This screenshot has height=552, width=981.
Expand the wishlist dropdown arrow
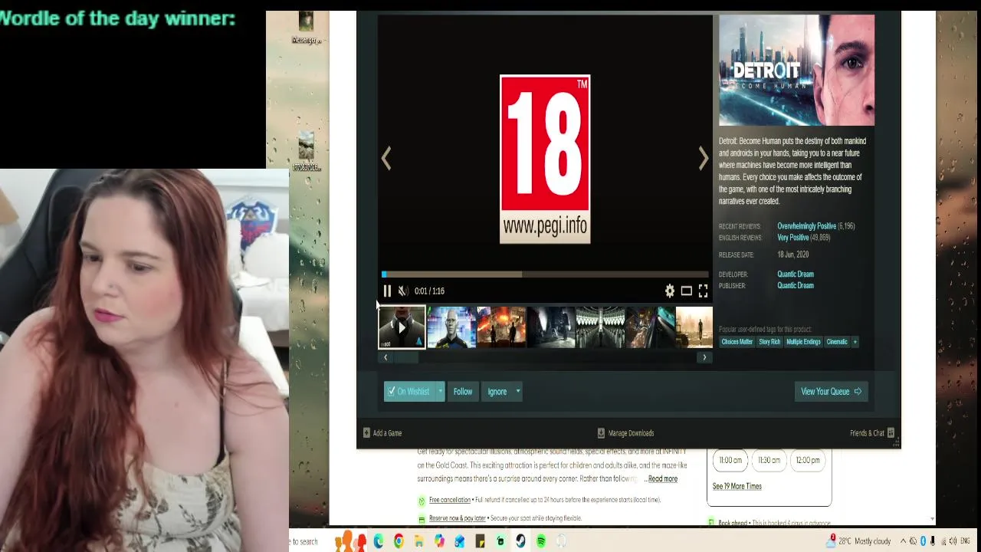pos(441,391)
